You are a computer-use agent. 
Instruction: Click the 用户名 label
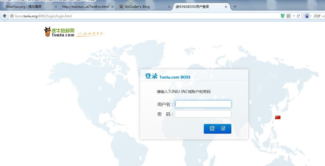[x=165, y=104]
